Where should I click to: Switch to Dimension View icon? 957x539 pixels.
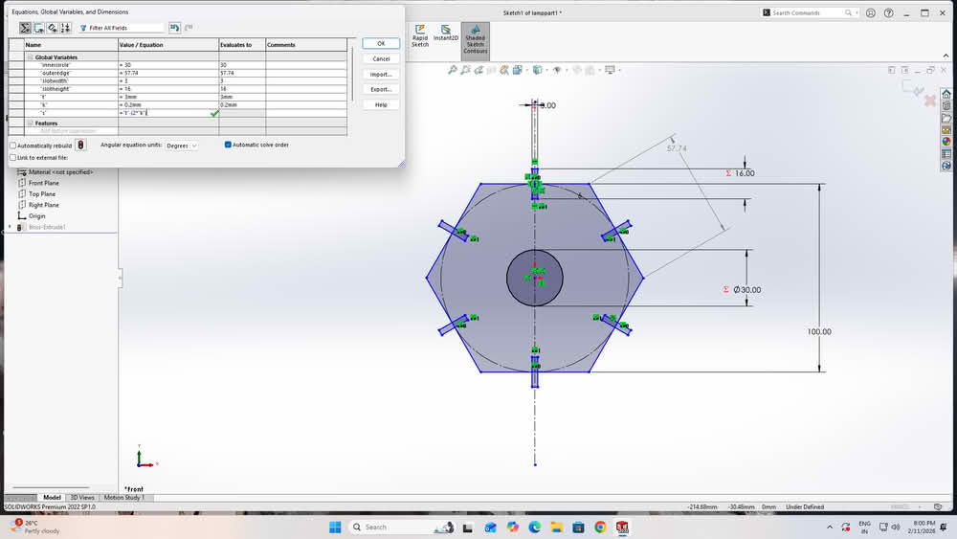pos(53,28)
